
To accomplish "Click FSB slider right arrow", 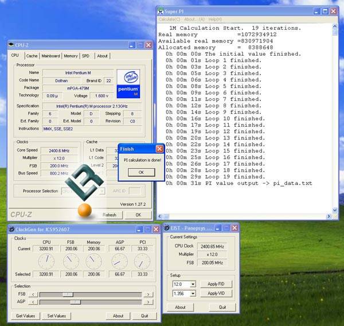I will [x=148, y=294].
